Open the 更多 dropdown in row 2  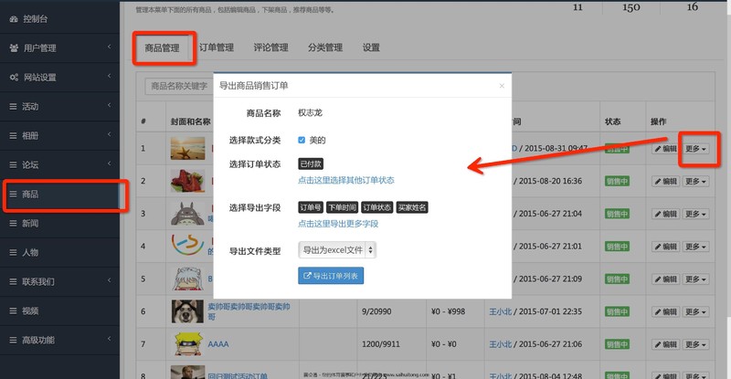[x=695, y=182]
